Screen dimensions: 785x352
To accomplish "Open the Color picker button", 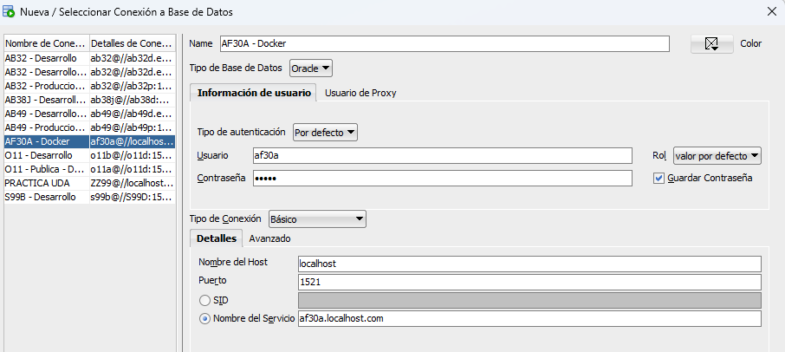I will 711,44.
